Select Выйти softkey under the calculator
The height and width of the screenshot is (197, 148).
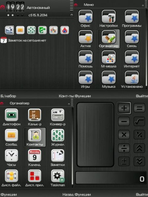point(142,195)
